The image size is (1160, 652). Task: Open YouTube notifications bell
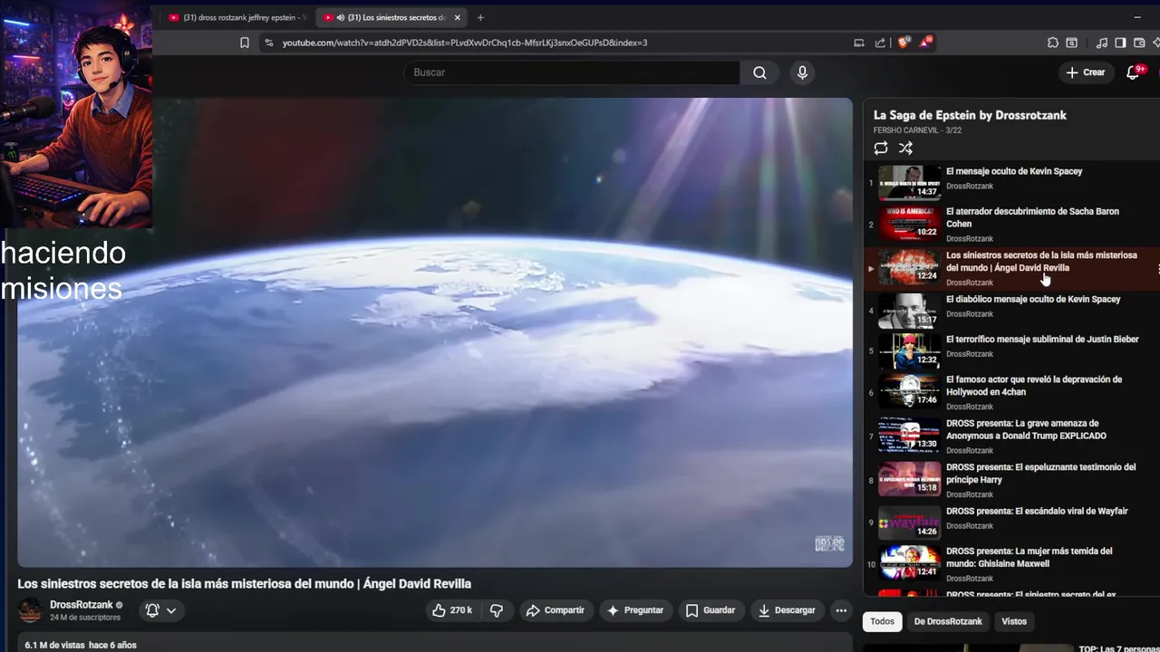coord(1133,72)
